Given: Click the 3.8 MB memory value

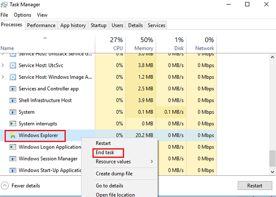Looking at the screenshot, I should tap(145, 65).
